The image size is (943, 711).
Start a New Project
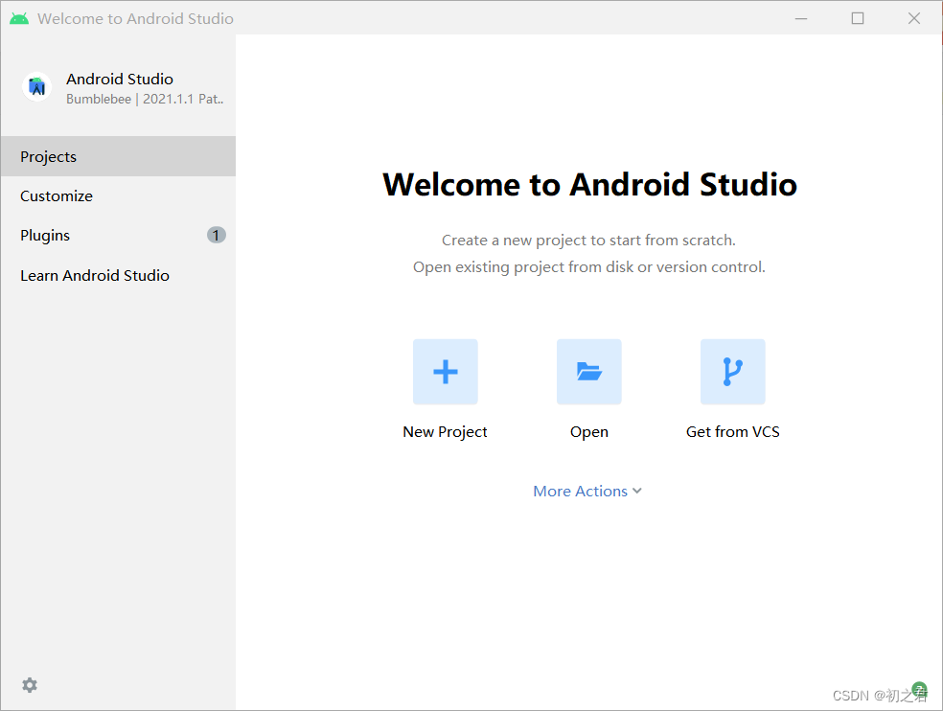(x=445, y=431)
